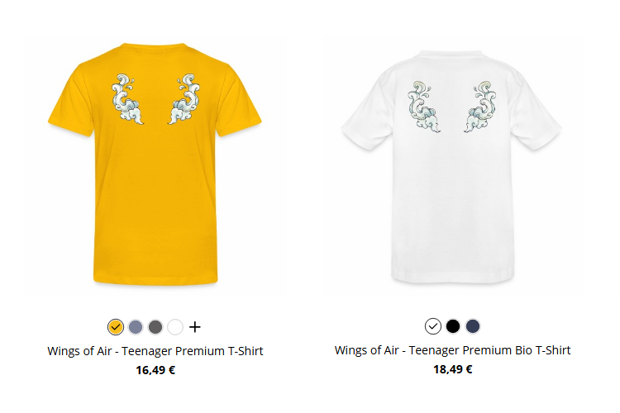Screen dimensions: 620x413
Task: Select the checked white swatch for Bio T-Shirt
Action: pyautogui.click(x=433, y=326)
